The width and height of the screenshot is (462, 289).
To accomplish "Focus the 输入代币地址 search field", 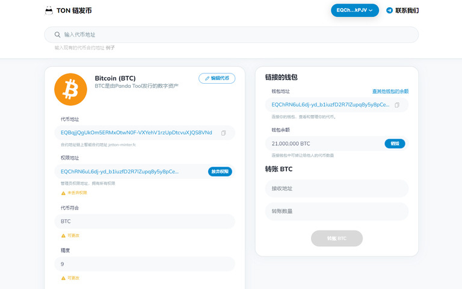I will point(231,35).
